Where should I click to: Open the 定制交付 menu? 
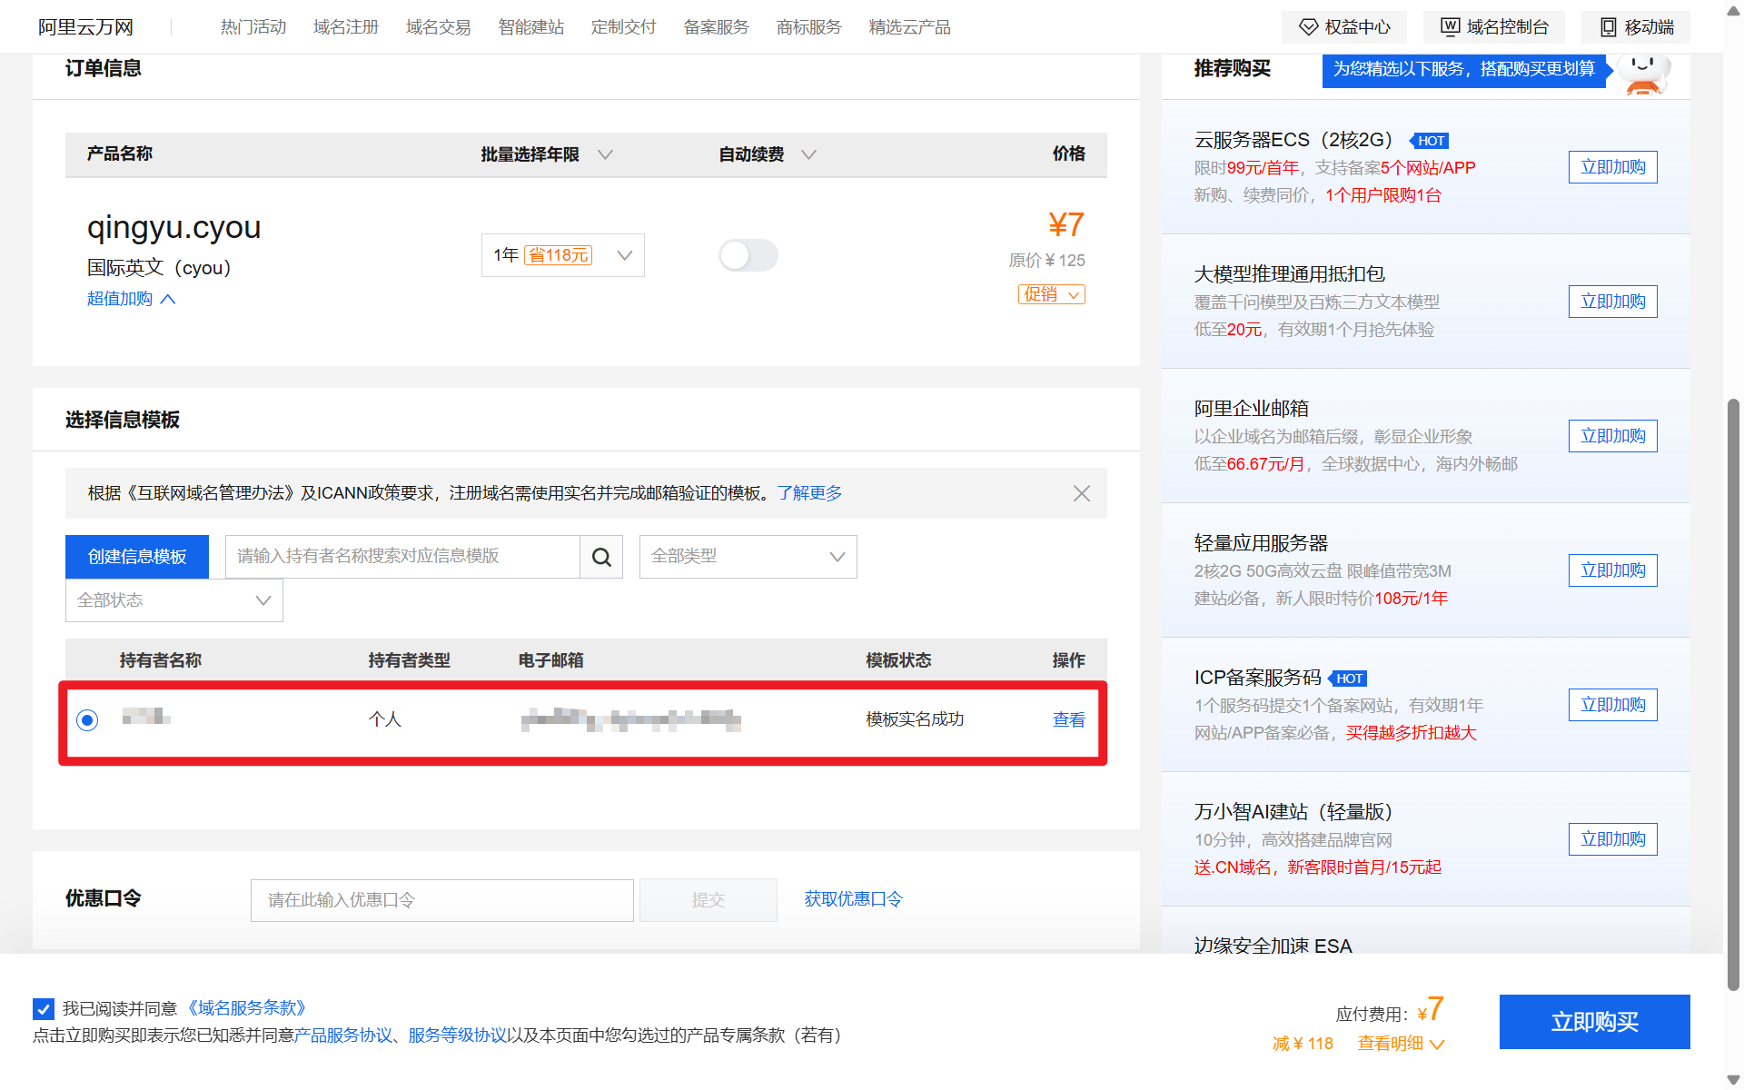(624, 27)
